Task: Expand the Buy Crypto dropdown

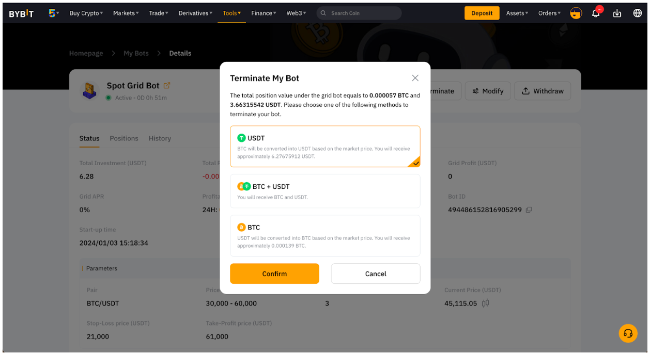Action: [x=86, y=13]
